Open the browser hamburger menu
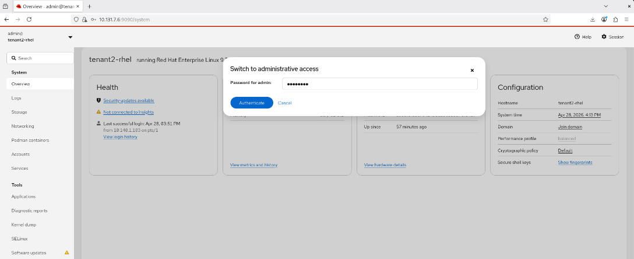This screenshot has width=634, height=259. [x=627, y=19]
